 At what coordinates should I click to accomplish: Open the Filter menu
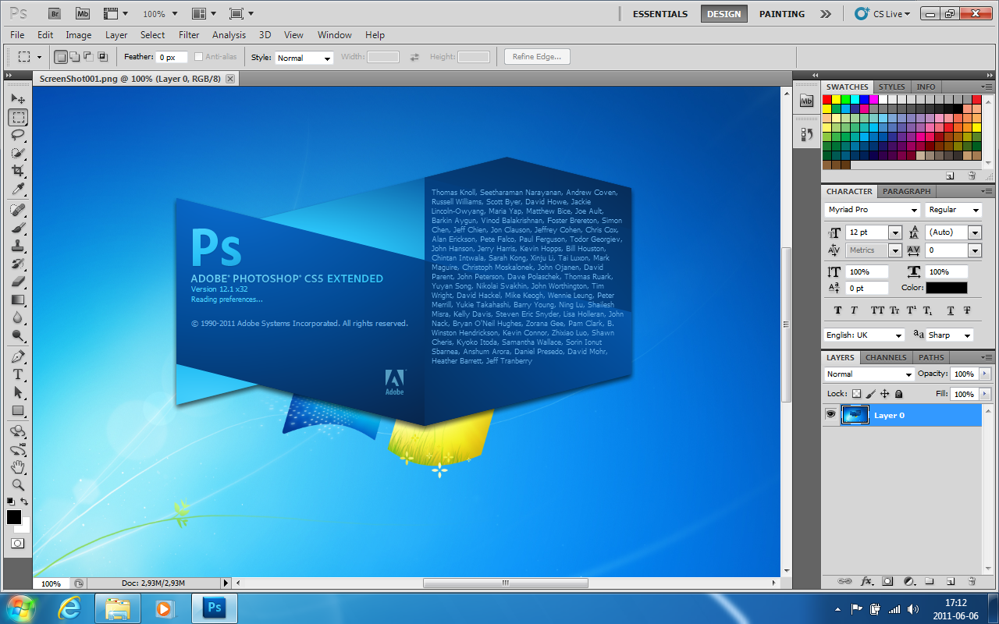coord(189,35)
